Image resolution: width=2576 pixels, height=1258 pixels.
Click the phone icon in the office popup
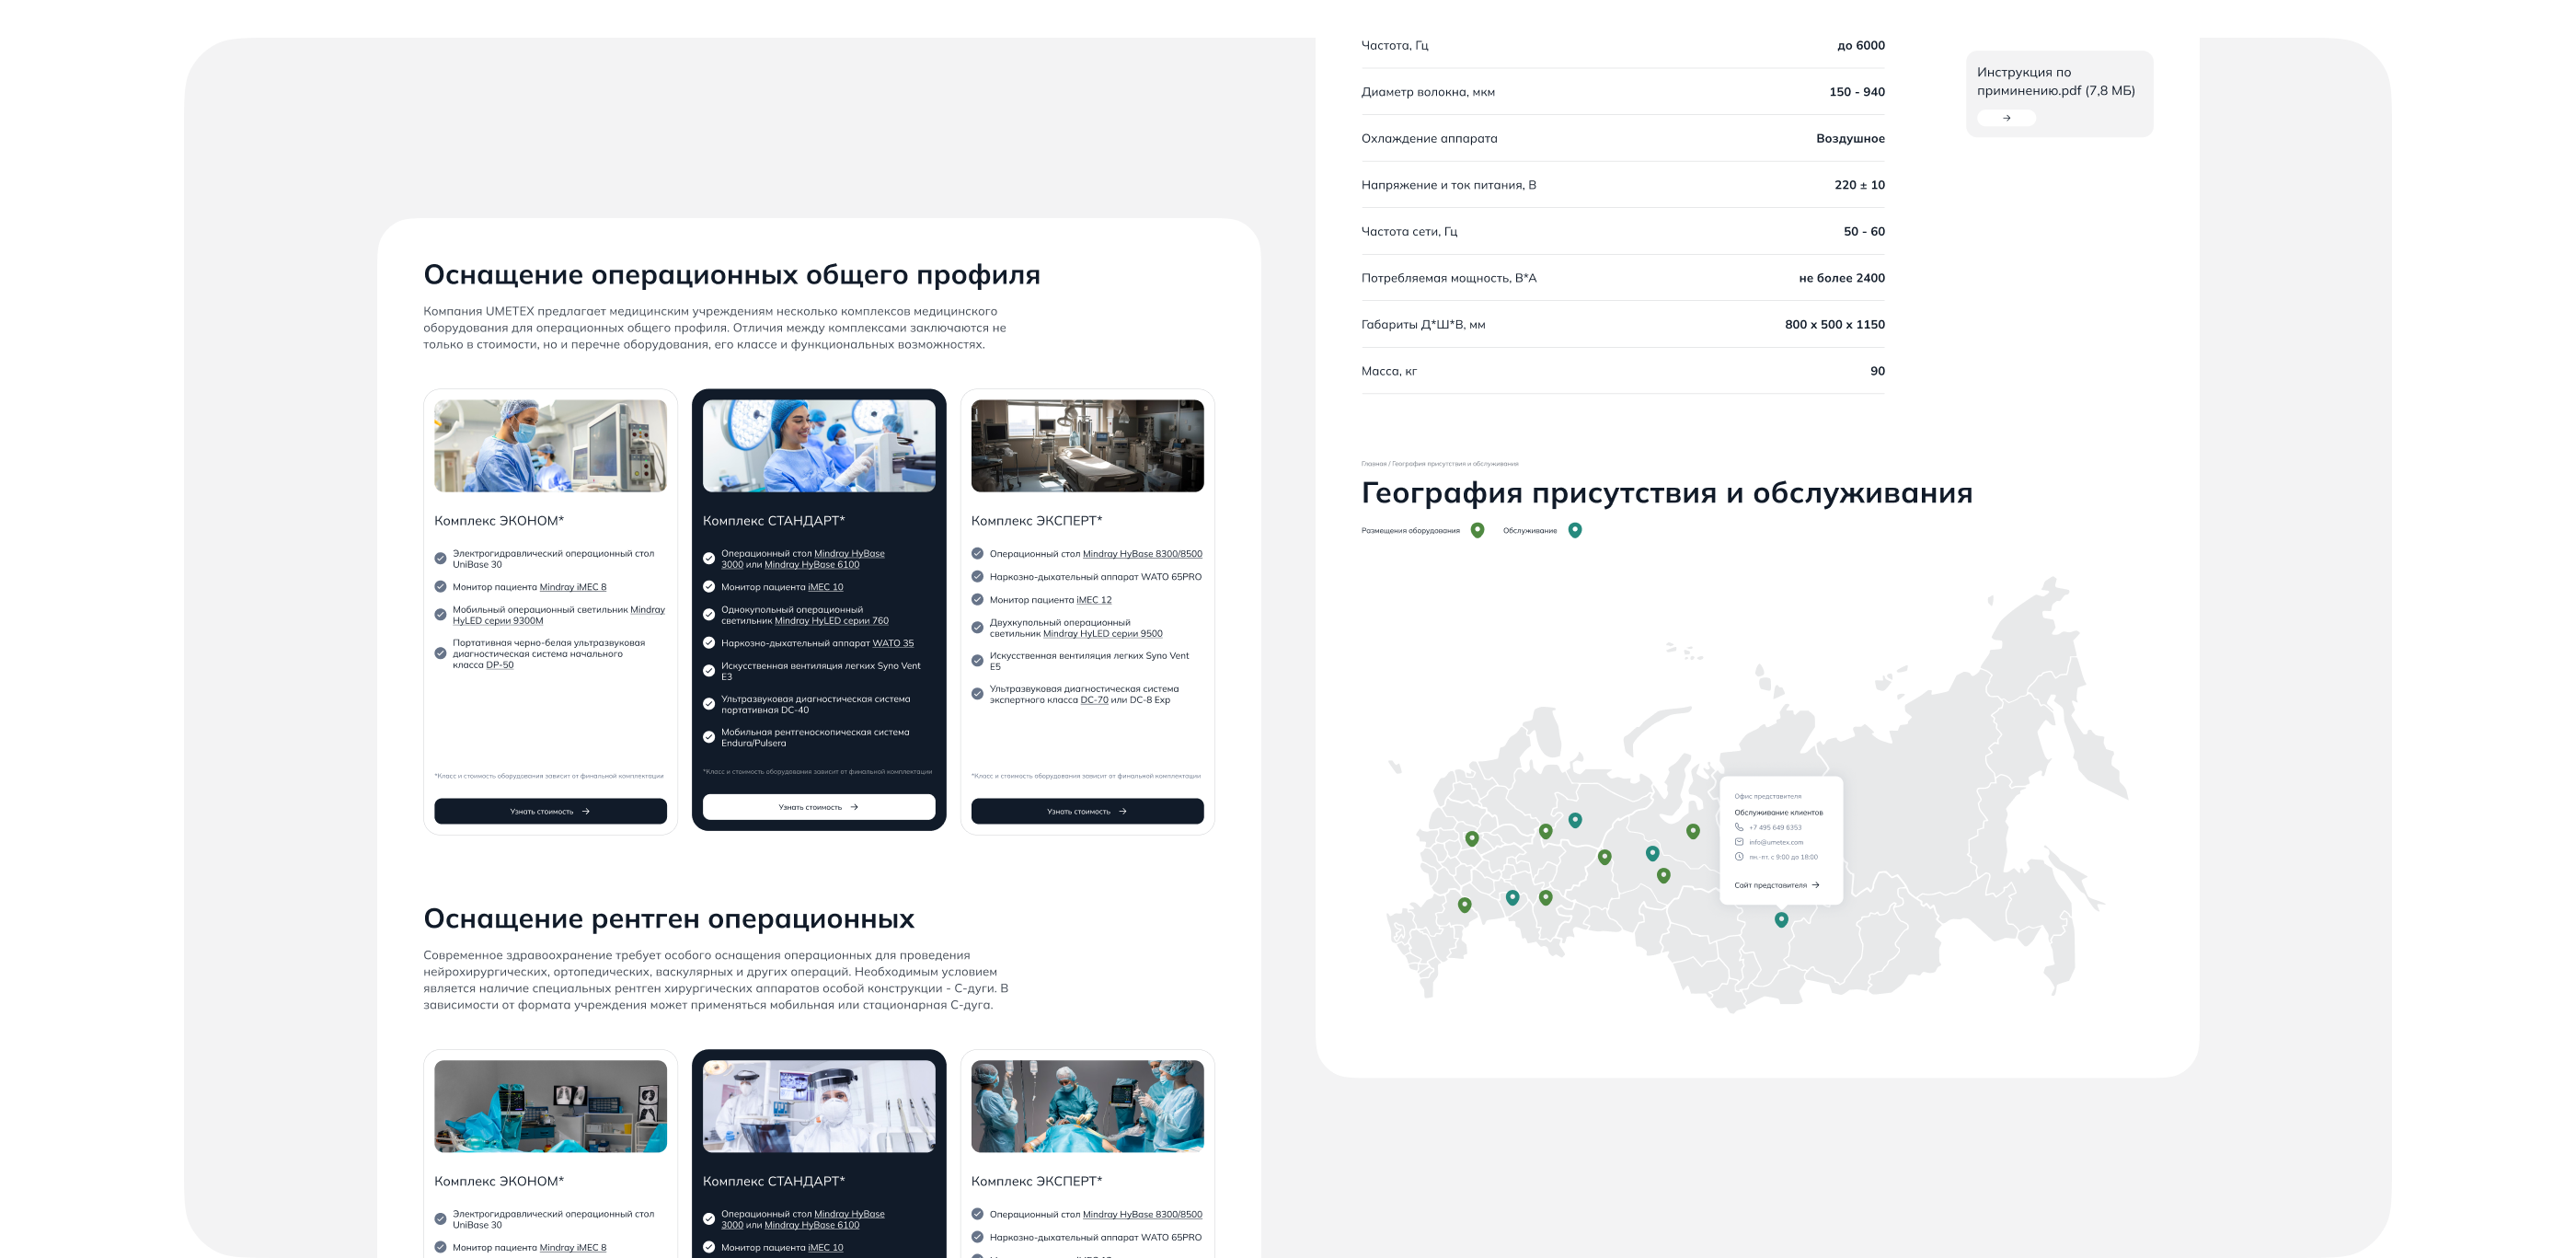pyautogui.click(x=1739, y=827)
